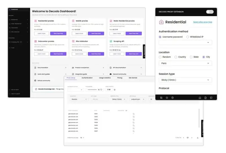
Task: Click the password refresh icon
Action: [x=102, y=90]
